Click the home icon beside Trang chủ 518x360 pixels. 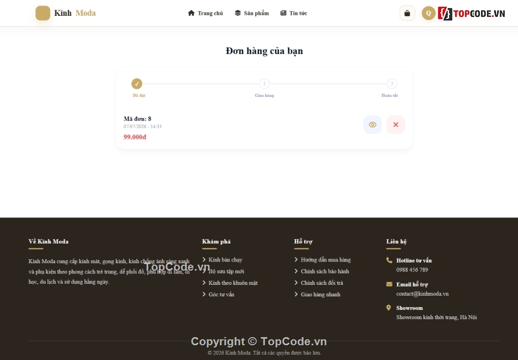(191, 13)
